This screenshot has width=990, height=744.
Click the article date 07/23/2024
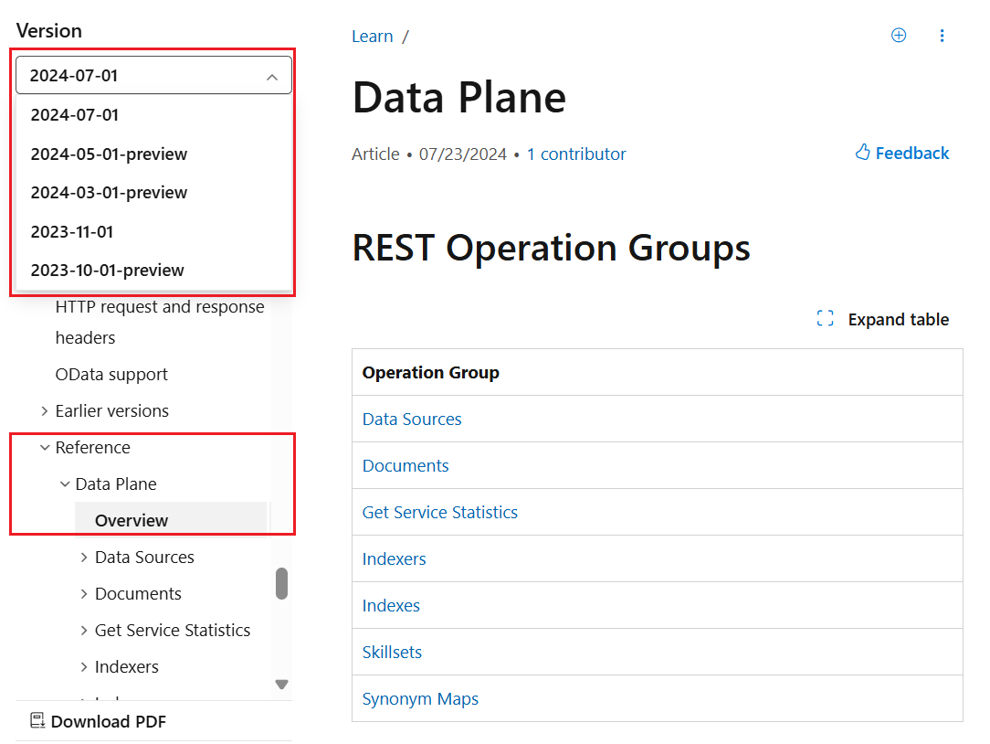coord(463,154)
